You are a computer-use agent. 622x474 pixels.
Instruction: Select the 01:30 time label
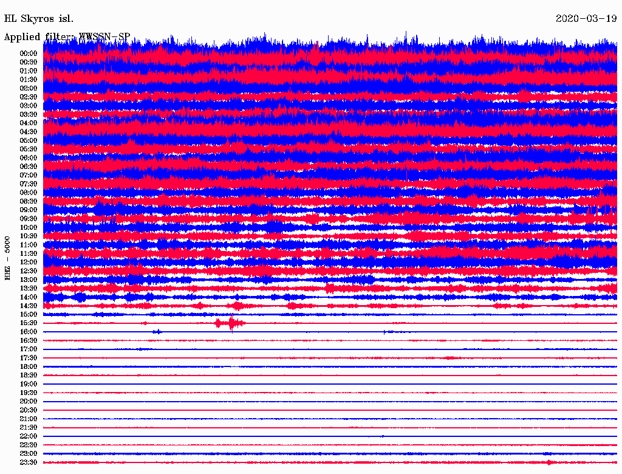(29, 80)
